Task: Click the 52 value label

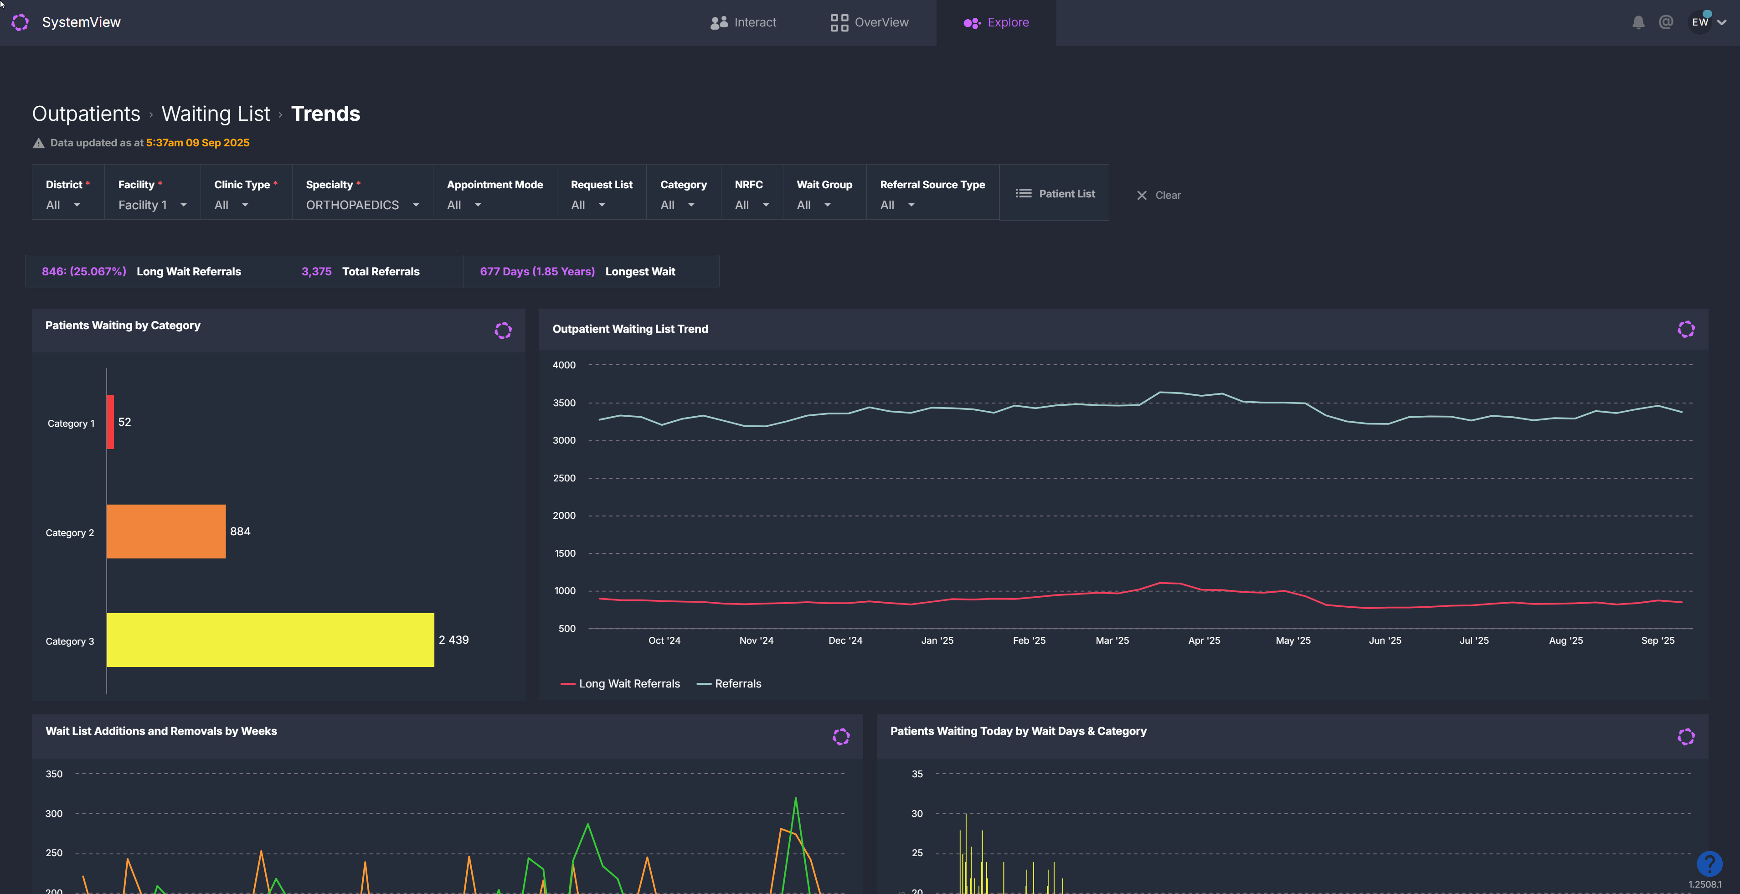Action: coord(124,422)
